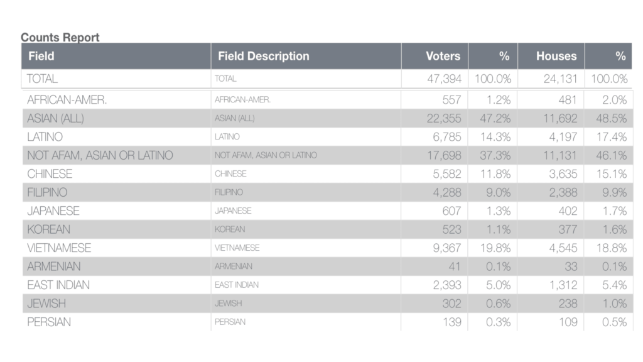
Task: Select the VIETNAMESE row label
Action: point(59,248)
